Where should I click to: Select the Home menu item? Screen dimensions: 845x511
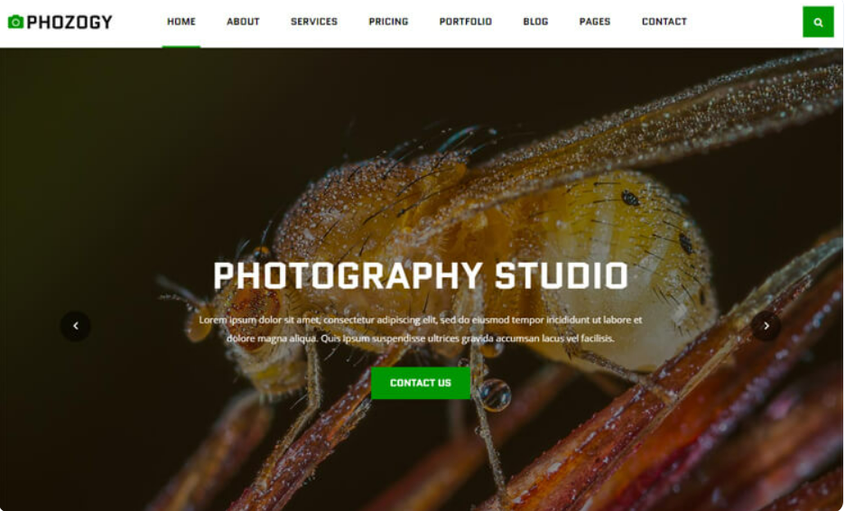181,22
